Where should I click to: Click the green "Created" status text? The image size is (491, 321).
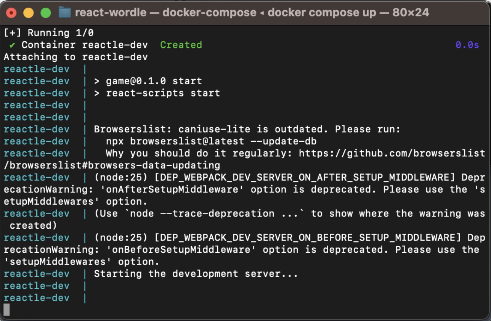181,45
